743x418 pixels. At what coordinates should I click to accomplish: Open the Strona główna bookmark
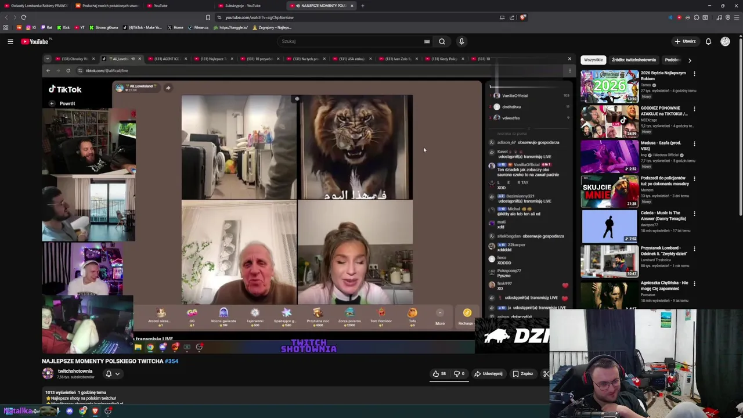point(103,27)
